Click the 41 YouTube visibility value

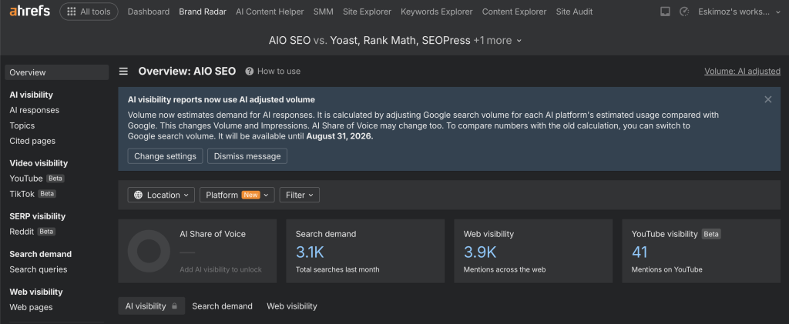coord(640,252)
